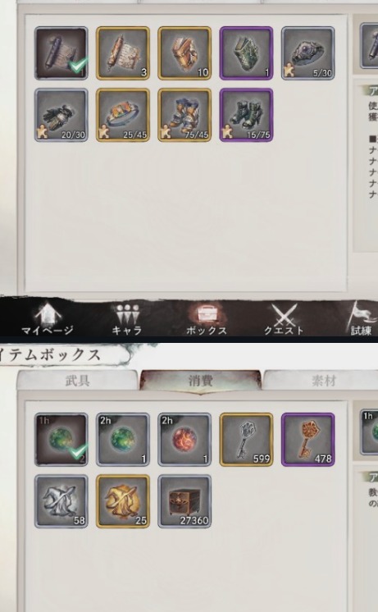Select the ornate orange key with 478
The image size is (378, 612).
tap(307, 440)
